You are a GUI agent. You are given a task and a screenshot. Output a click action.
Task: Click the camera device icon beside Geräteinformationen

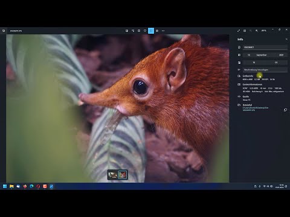(x=239, y=84)
